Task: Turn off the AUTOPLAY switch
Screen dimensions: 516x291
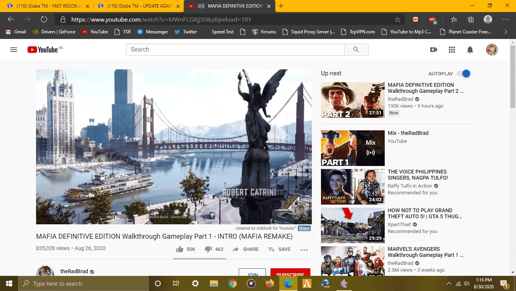Action: click(464, 74)
